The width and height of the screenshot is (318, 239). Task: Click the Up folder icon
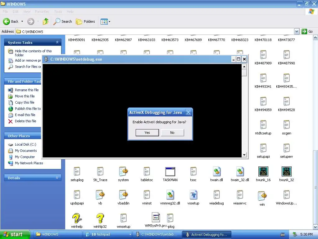click(x=46, y=21)
